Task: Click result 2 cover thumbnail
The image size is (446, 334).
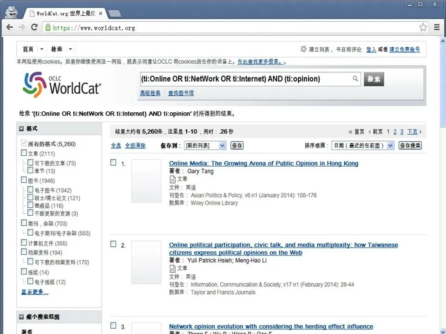Action: pyautogui.click(x=146, y=263)
